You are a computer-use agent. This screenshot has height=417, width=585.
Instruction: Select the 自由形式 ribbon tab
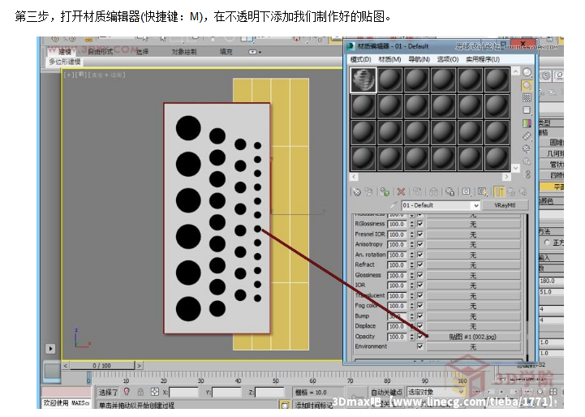click(101, 51)
